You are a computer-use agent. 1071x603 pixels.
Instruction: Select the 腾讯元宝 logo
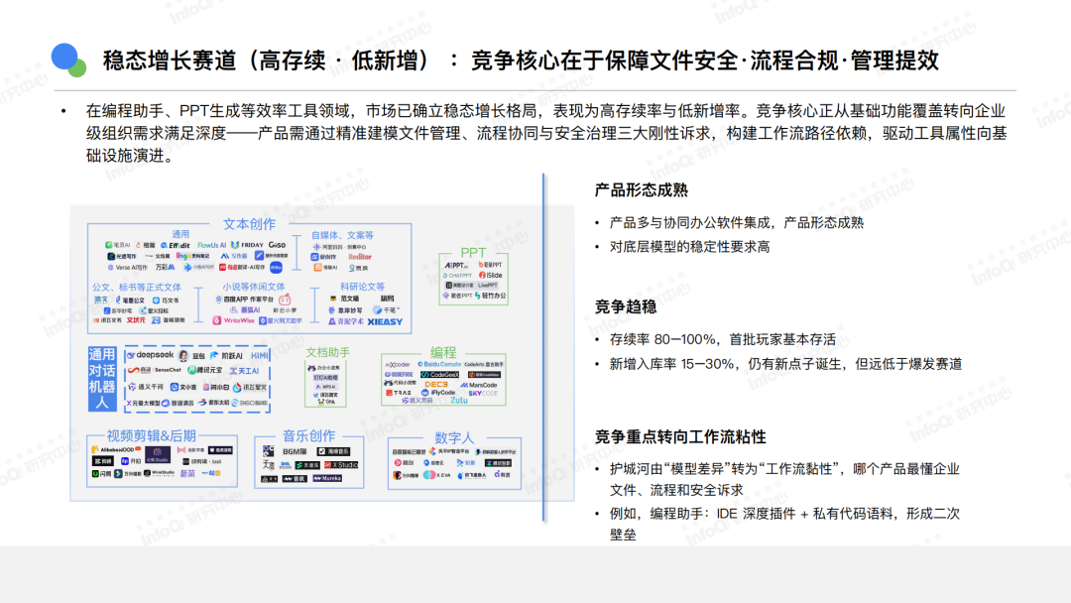click(205, 370)
